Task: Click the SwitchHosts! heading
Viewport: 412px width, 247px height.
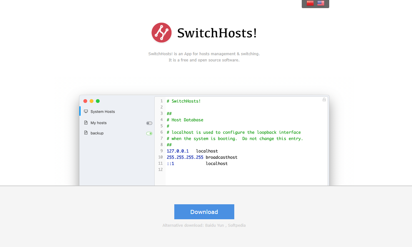Action: pyautogui.click(x=217, y=32)
